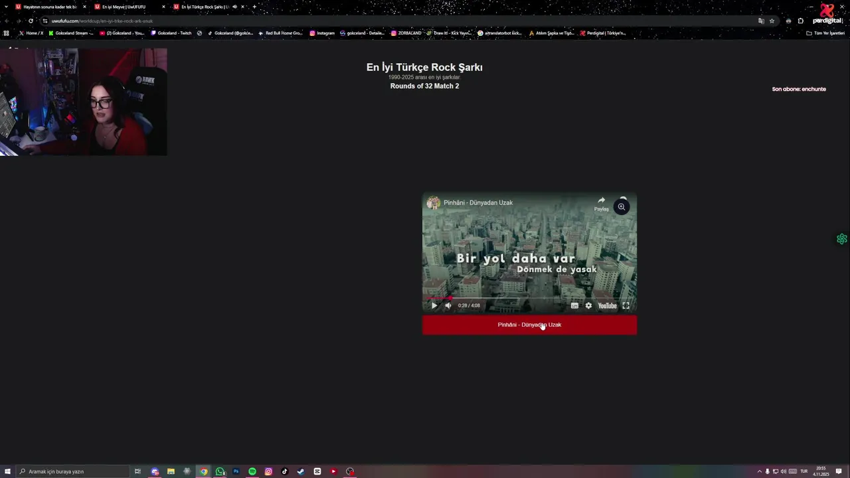
Task: Click the magnifier zoom icon on video
Action: [x=622, y=207]
